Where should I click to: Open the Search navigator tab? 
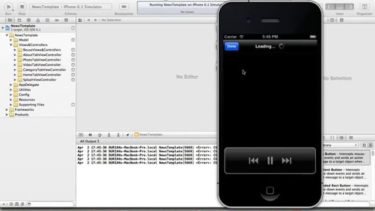click(29, 20)
